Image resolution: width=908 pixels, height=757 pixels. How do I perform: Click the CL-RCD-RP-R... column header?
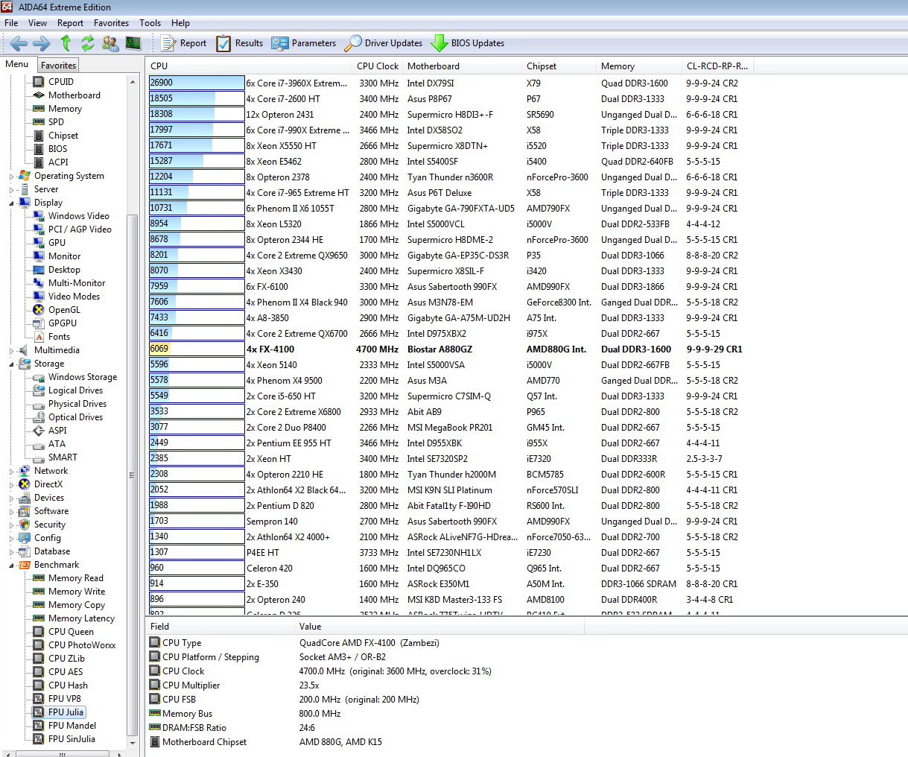coord(718,66)
